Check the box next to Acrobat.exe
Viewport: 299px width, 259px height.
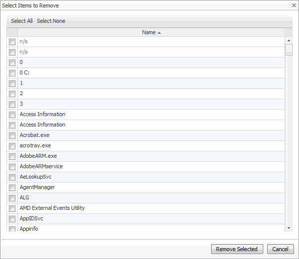(12, 135)
